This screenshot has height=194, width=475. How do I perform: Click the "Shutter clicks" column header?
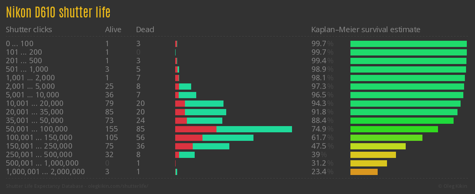click(x=29, y=29)
